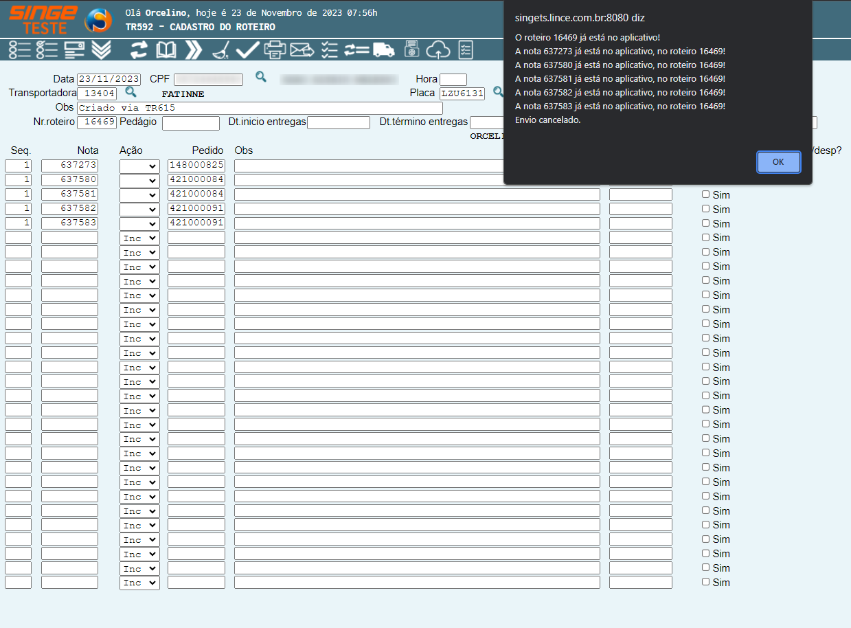Click the device icon left of the cloud
Screen dimensions: 851x628
411,49
